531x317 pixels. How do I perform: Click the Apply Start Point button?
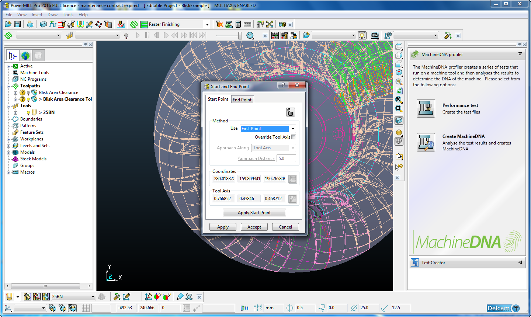click(254, 213)
